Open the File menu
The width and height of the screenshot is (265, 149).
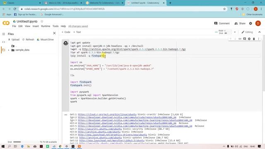[14, 26]
